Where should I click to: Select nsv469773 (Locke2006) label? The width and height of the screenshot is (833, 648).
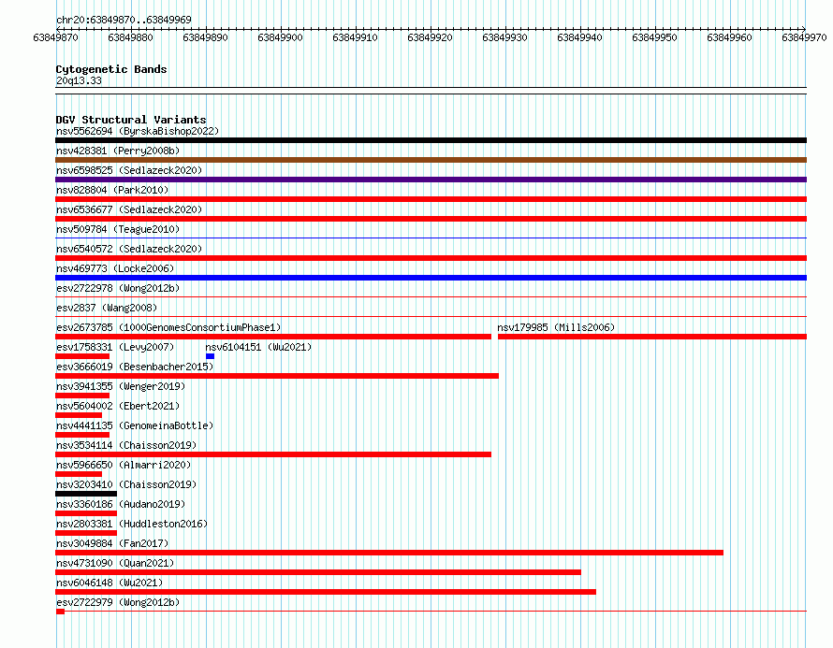[x=115, y=268]
